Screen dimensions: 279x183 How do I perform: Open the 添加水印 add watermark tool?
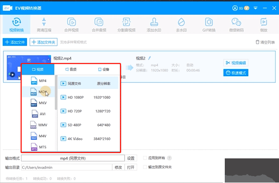(154, 25)
